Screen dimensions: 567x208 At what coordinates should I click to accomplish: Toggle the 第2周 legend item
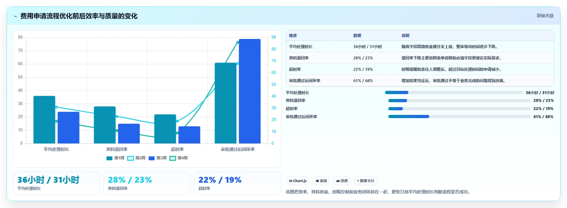[136, 158]
